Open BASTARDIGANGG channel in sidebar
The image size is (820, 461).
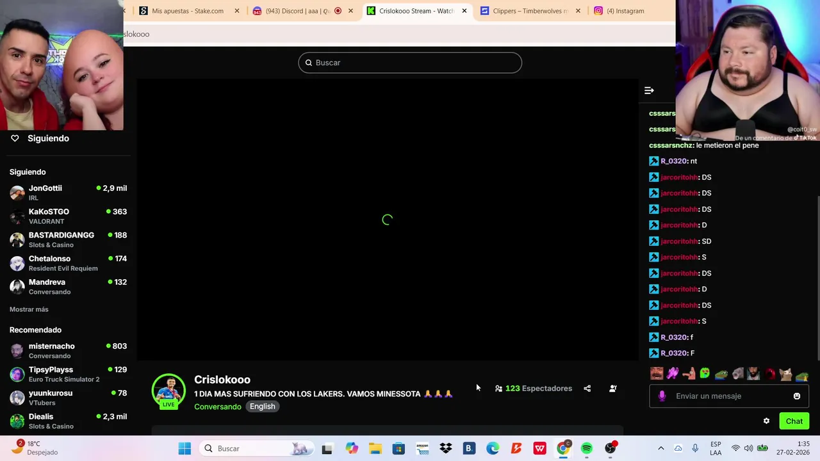click(x=68, y=240)
